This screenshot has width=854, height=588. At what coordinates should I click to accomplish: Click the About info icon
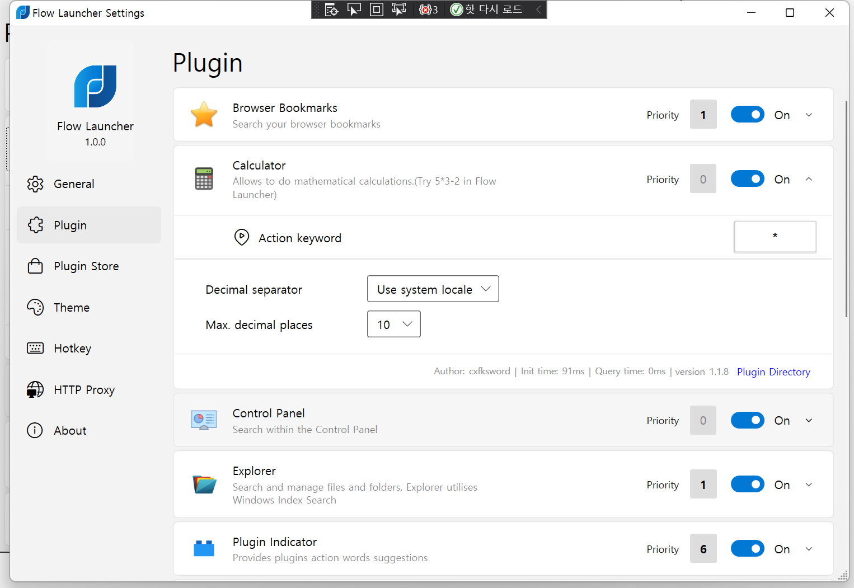pos(35,430)
